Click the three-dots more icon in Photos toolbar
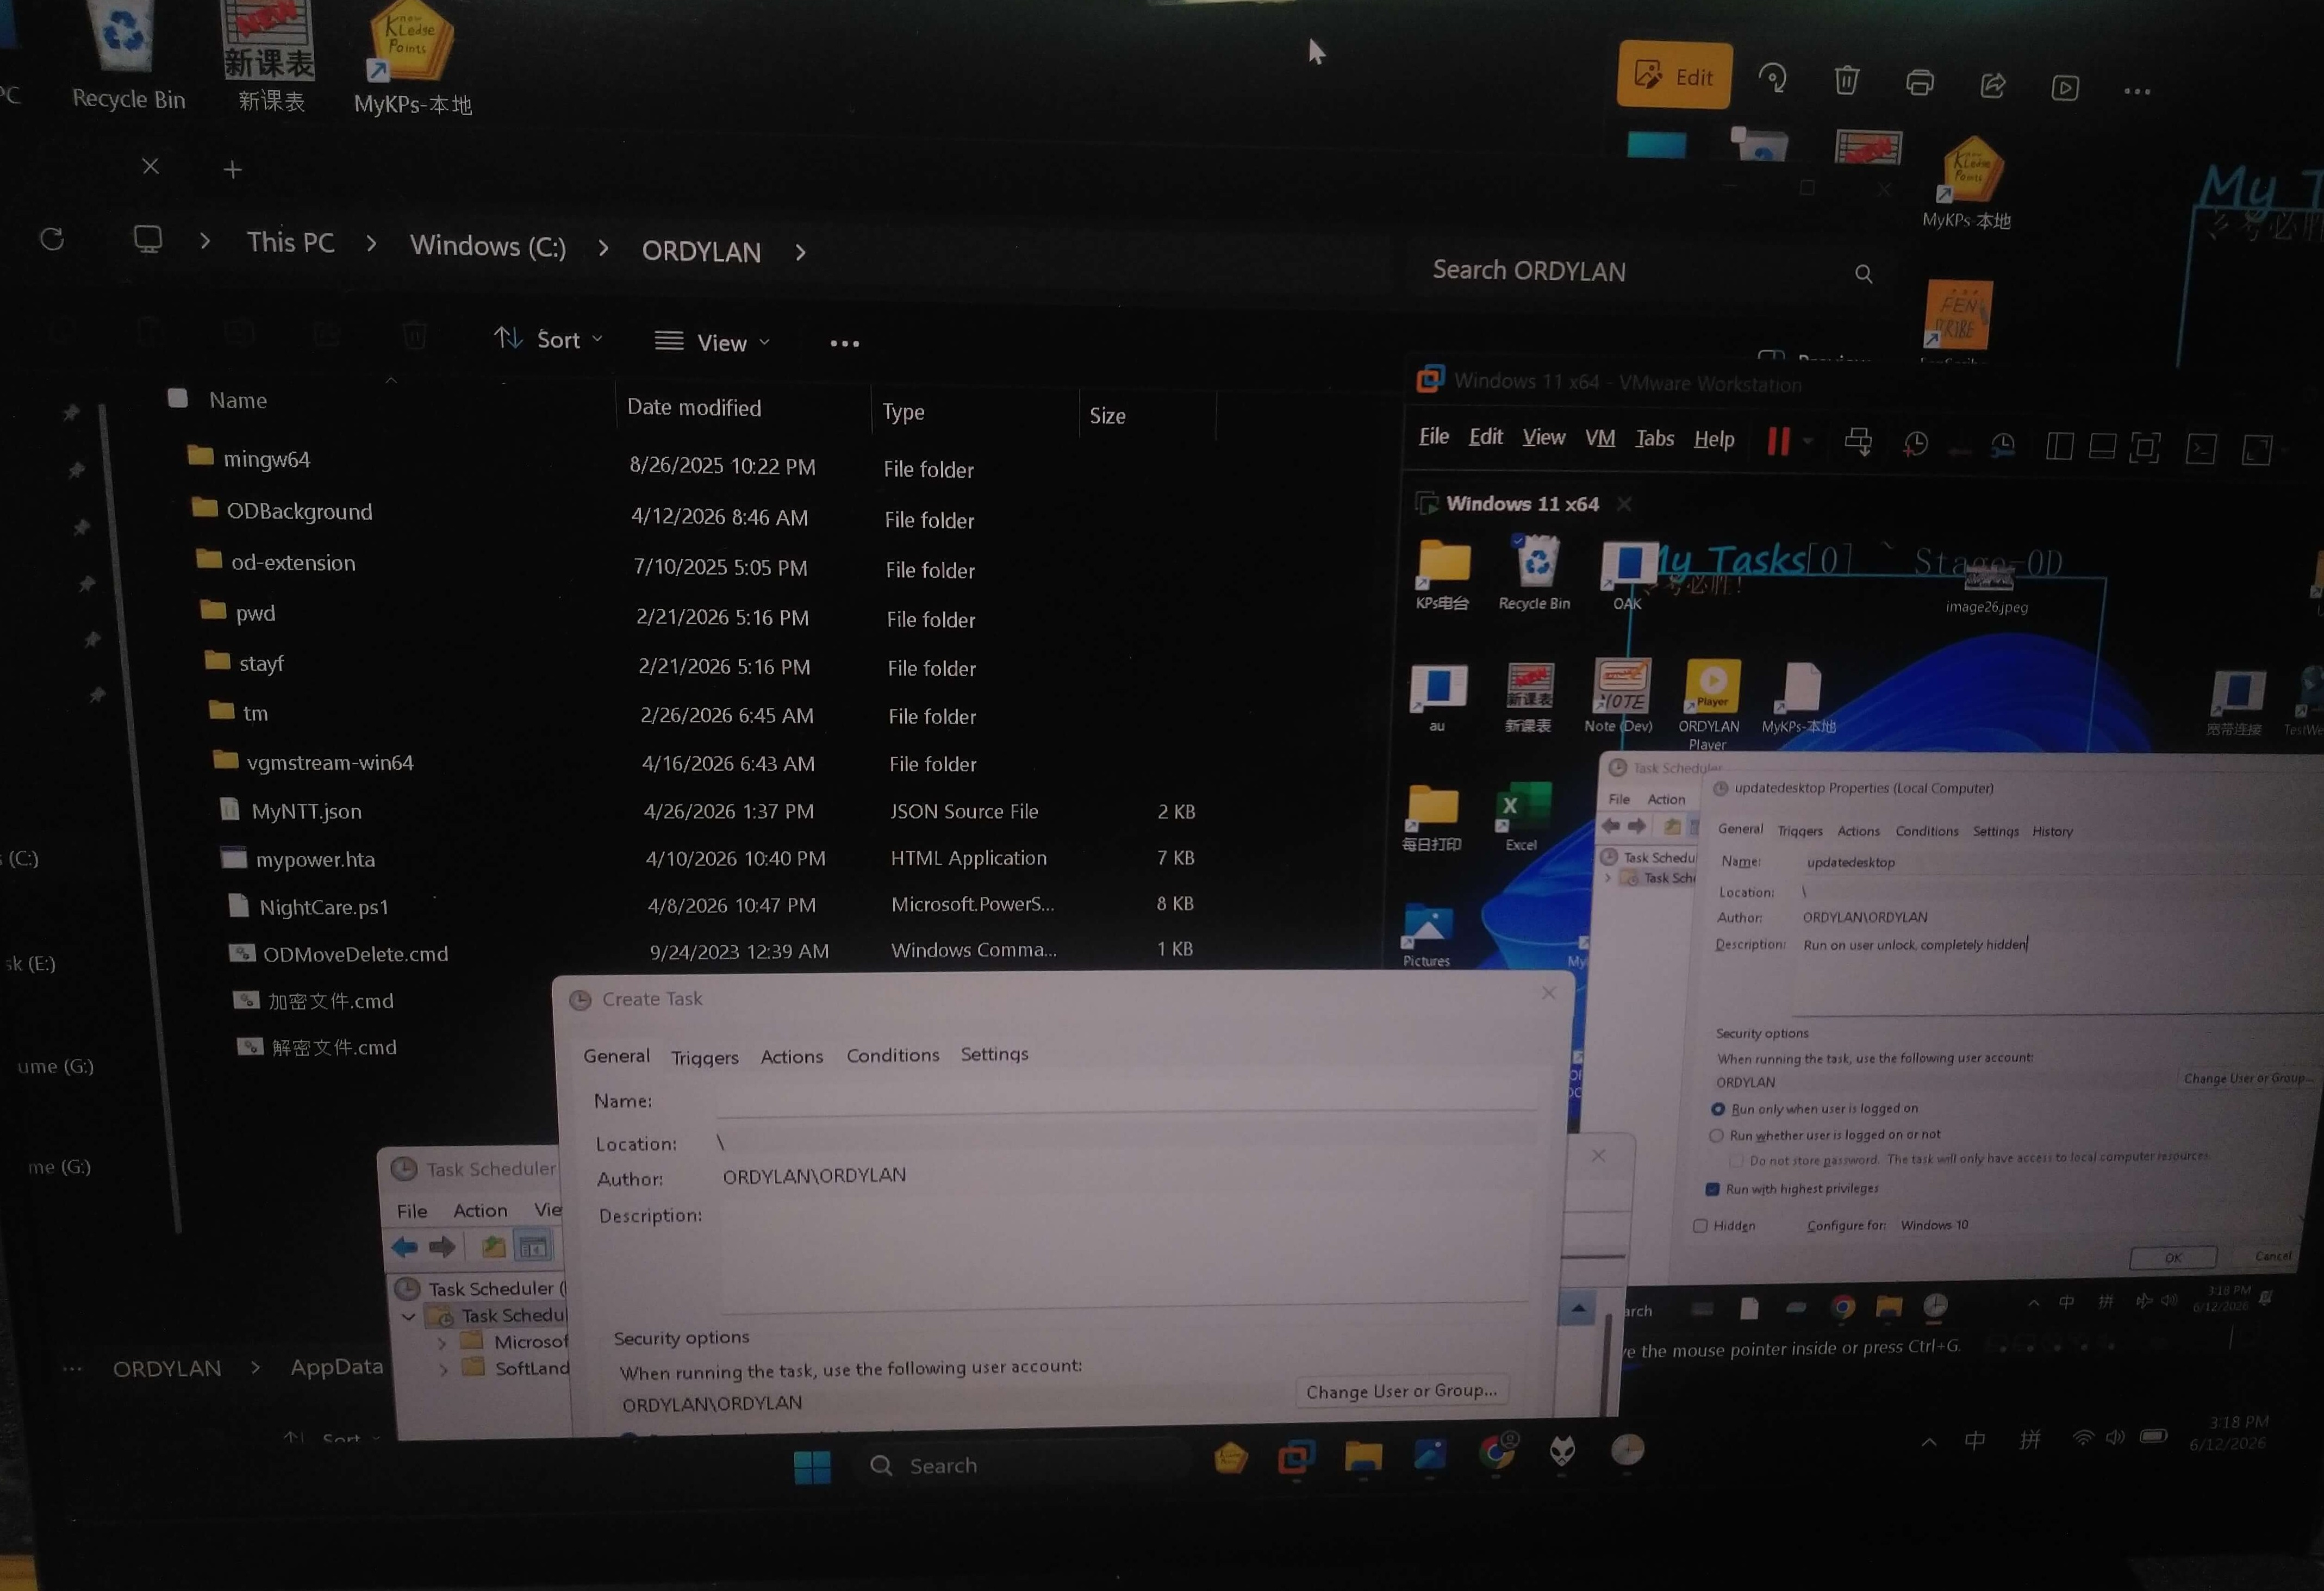 coord(2137,91)
